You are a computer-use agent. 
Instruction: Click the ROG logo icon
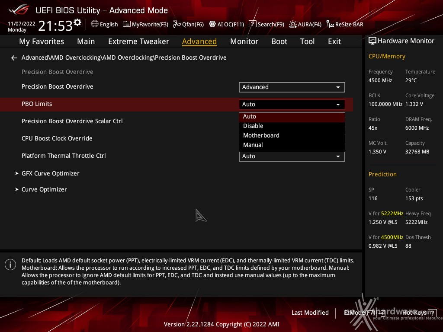[x=19, y=10]
